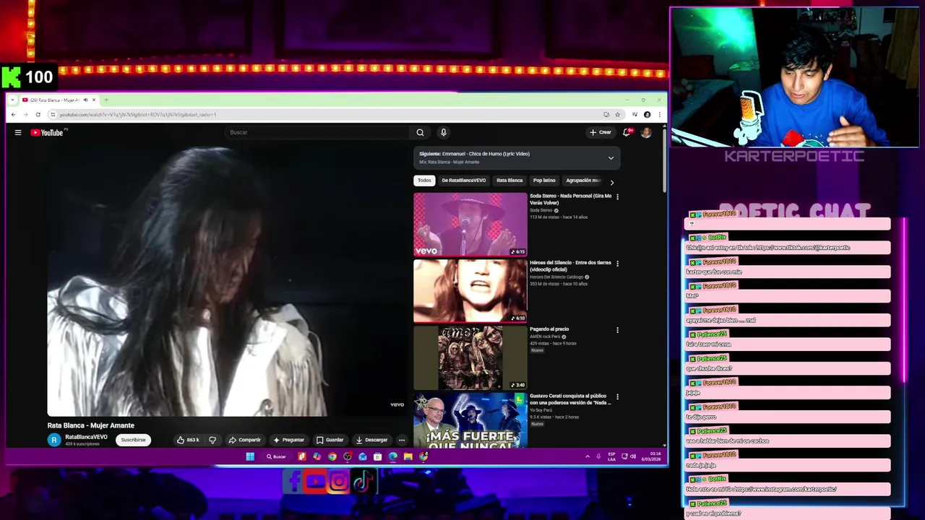The width and height of the screenshot is (925, 520).
Task: Click the browser back arrow
Action: (13, 114)
